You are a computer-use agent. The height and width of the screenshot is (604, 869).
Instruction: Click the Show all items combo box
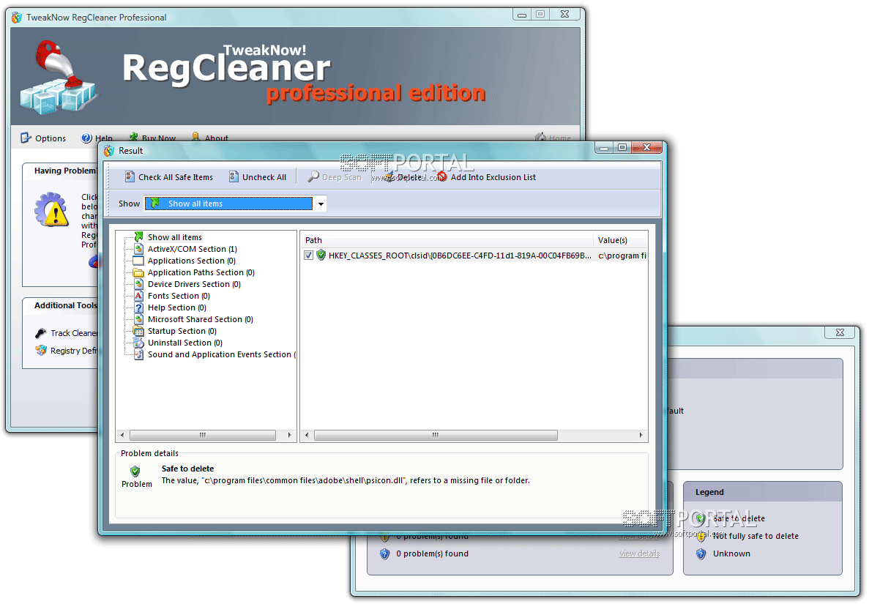pyautogui.click(x=235, y=204)
